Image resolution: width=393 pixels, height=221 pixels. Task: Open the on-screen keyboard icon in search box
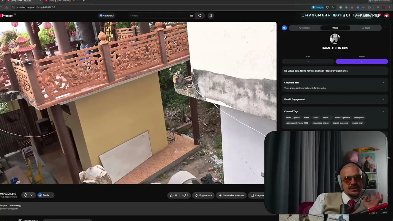(192, 16)
